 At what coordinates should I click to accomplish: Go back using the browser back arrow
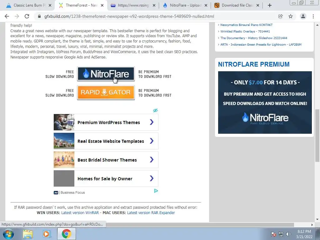7,16
